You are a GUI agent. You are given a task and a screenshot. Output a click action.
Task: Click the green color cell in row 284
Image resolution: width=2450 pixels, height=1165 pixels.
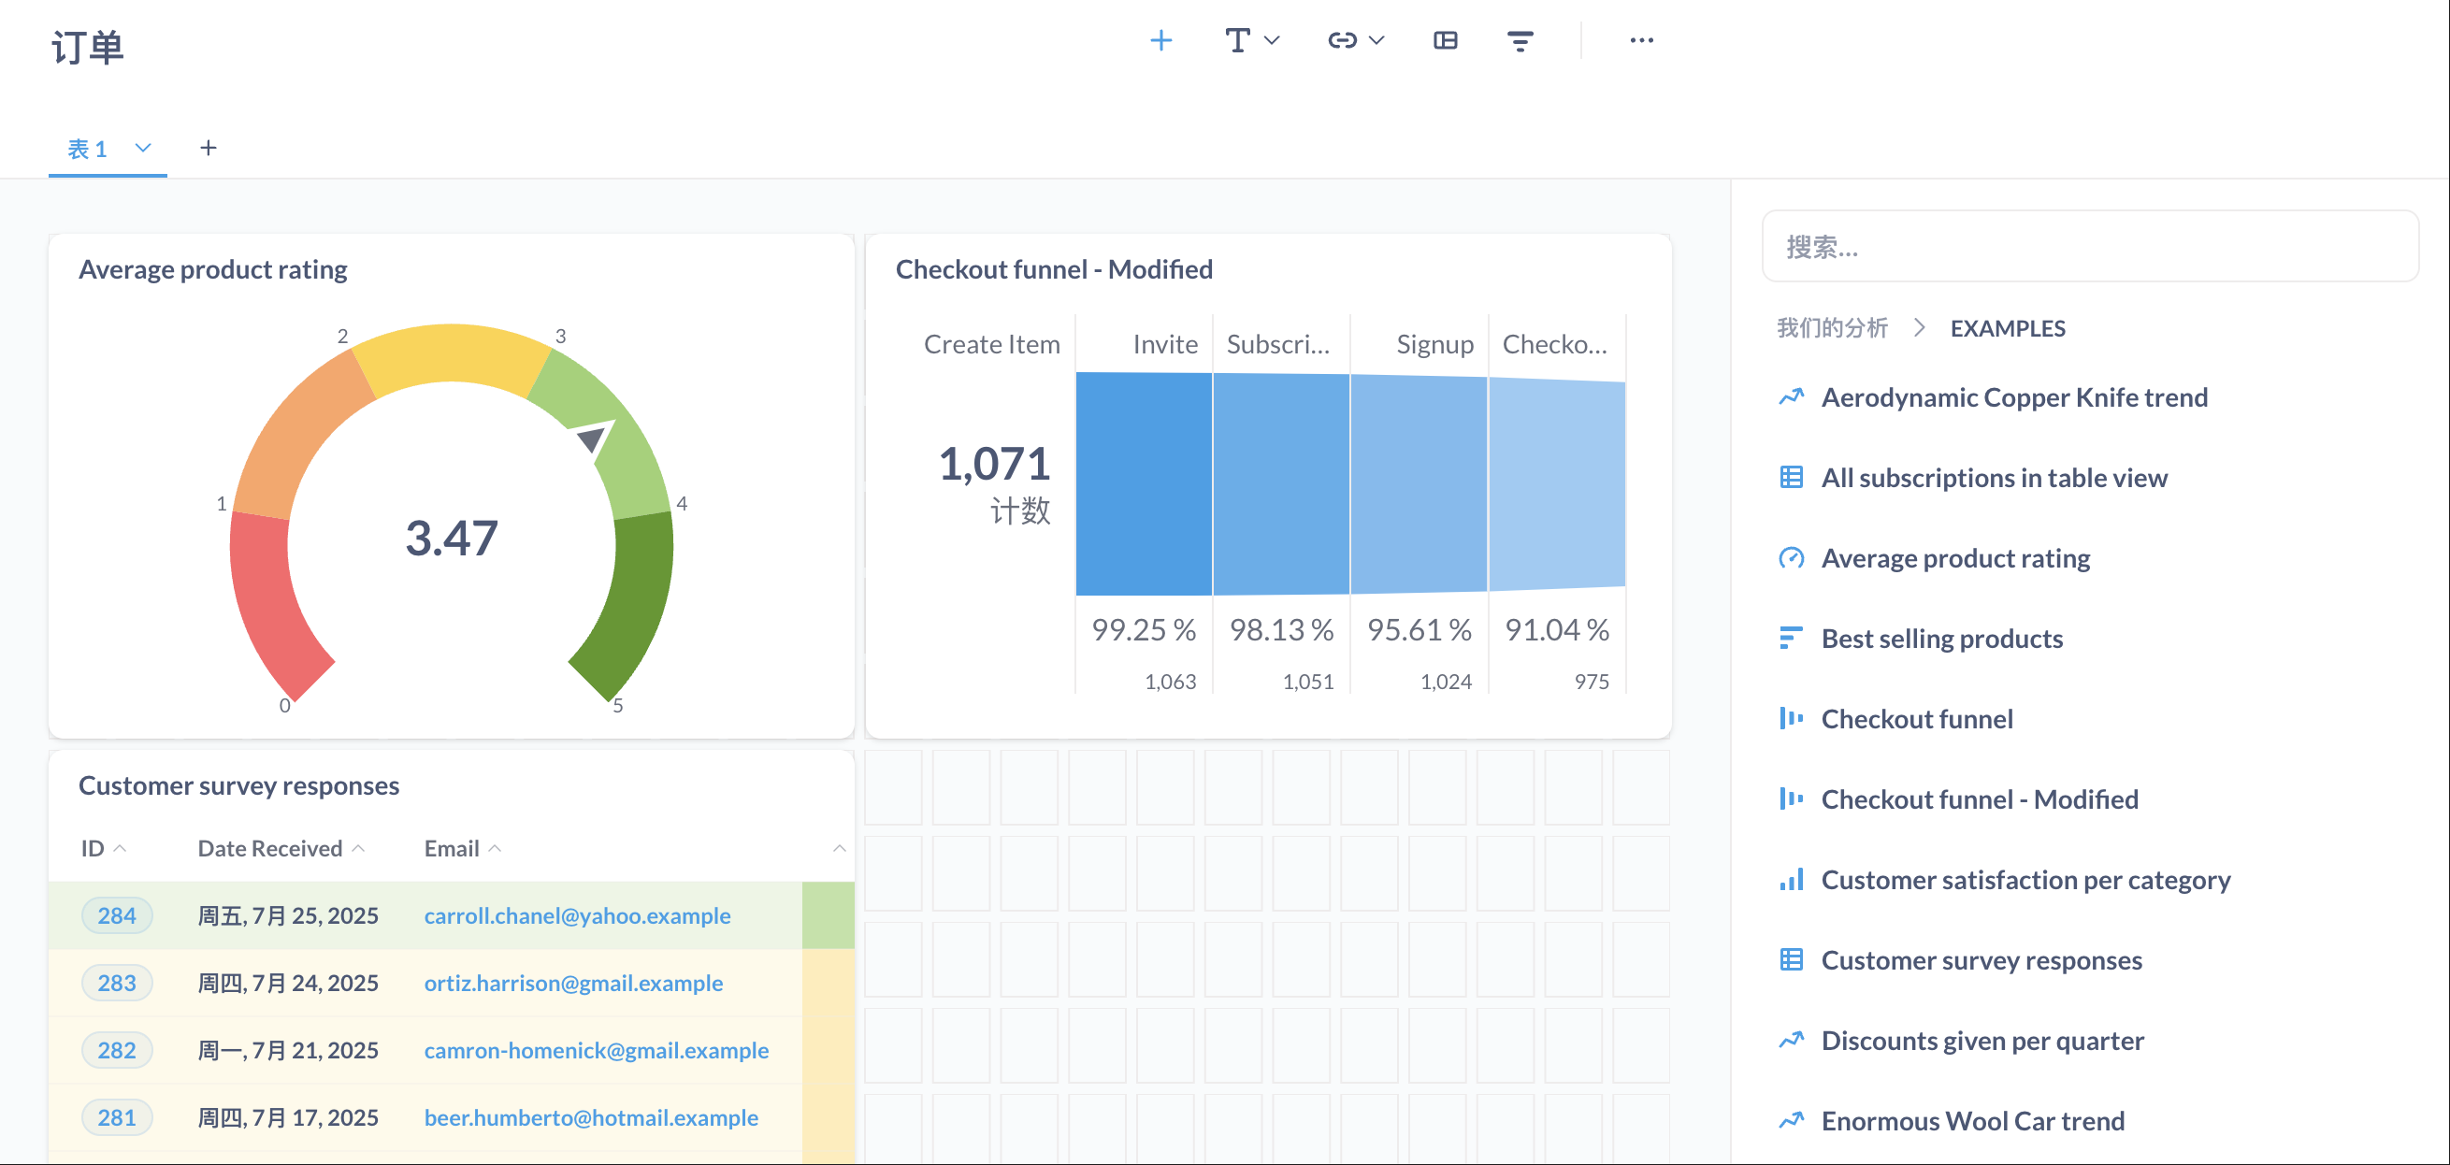point(828,916)
